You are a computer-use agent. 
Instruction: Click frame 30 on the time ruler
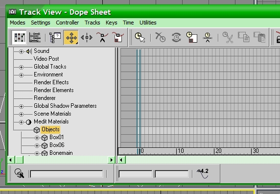pyautogui.click(x=255, y=151)
